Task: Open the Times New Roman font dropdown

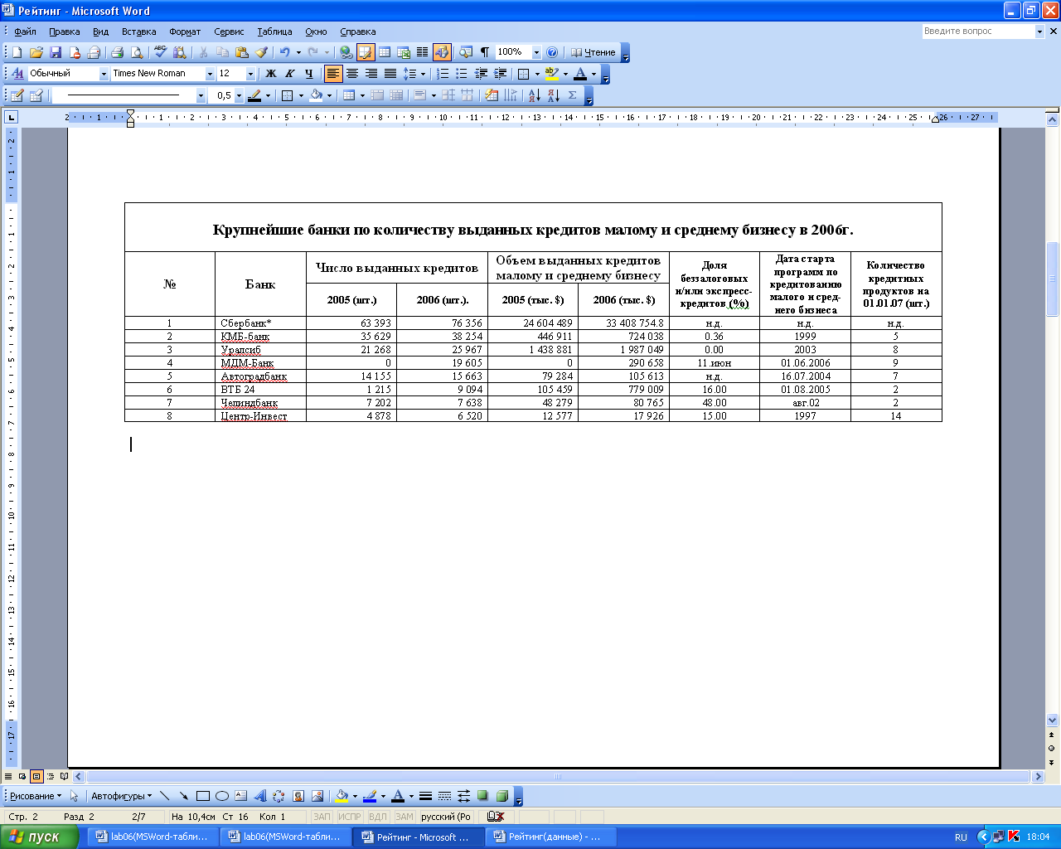Action: click(210, 74)
